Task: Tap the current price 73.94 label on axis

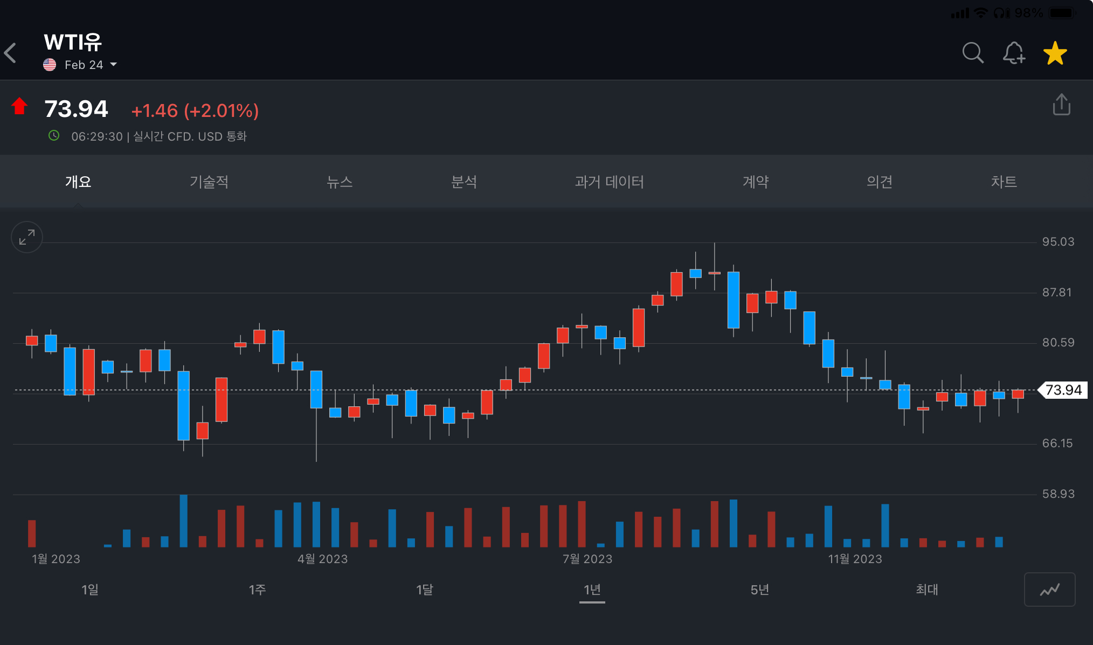Action: coord(1063,390)
